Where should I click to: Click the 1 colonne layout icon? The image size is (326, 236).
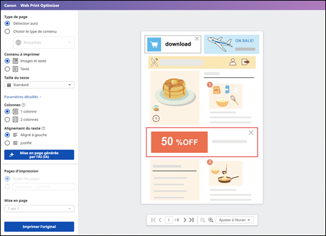(15, 111)
